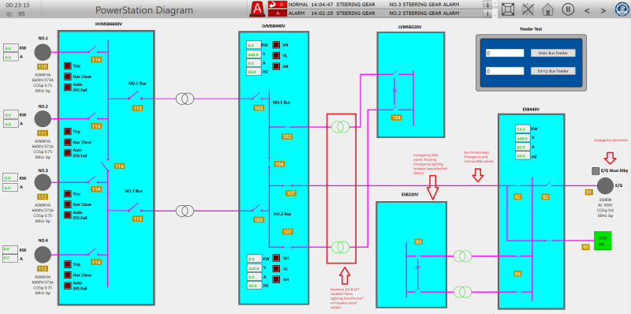Click the red alarm beacon icon
The height and width of the screenshot is (314, 631).
(x=257, y=9)
